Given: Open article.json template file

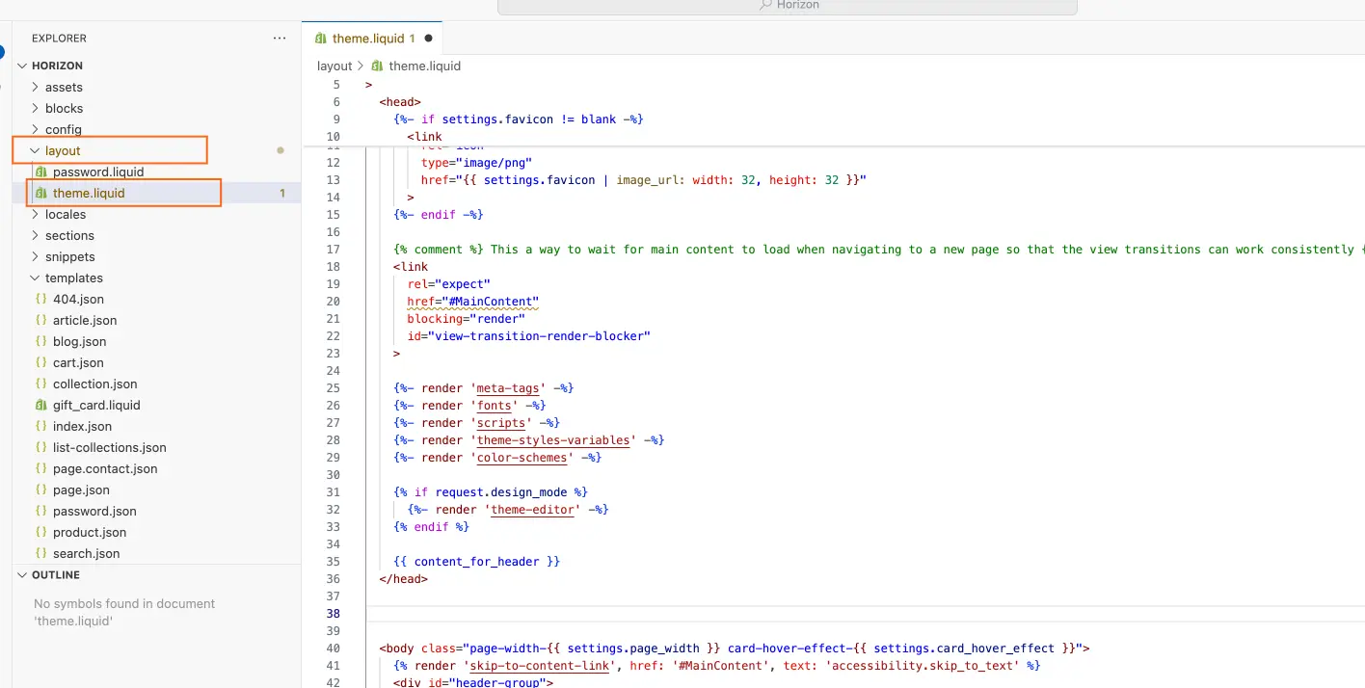Looking at the screenshot, I should click(x=85, y=320).
